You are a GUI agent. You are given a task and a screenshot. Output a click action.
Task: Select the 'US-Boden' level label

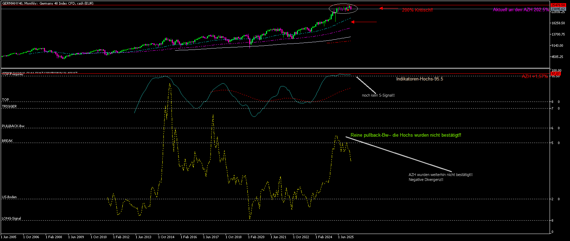(9, 197)
